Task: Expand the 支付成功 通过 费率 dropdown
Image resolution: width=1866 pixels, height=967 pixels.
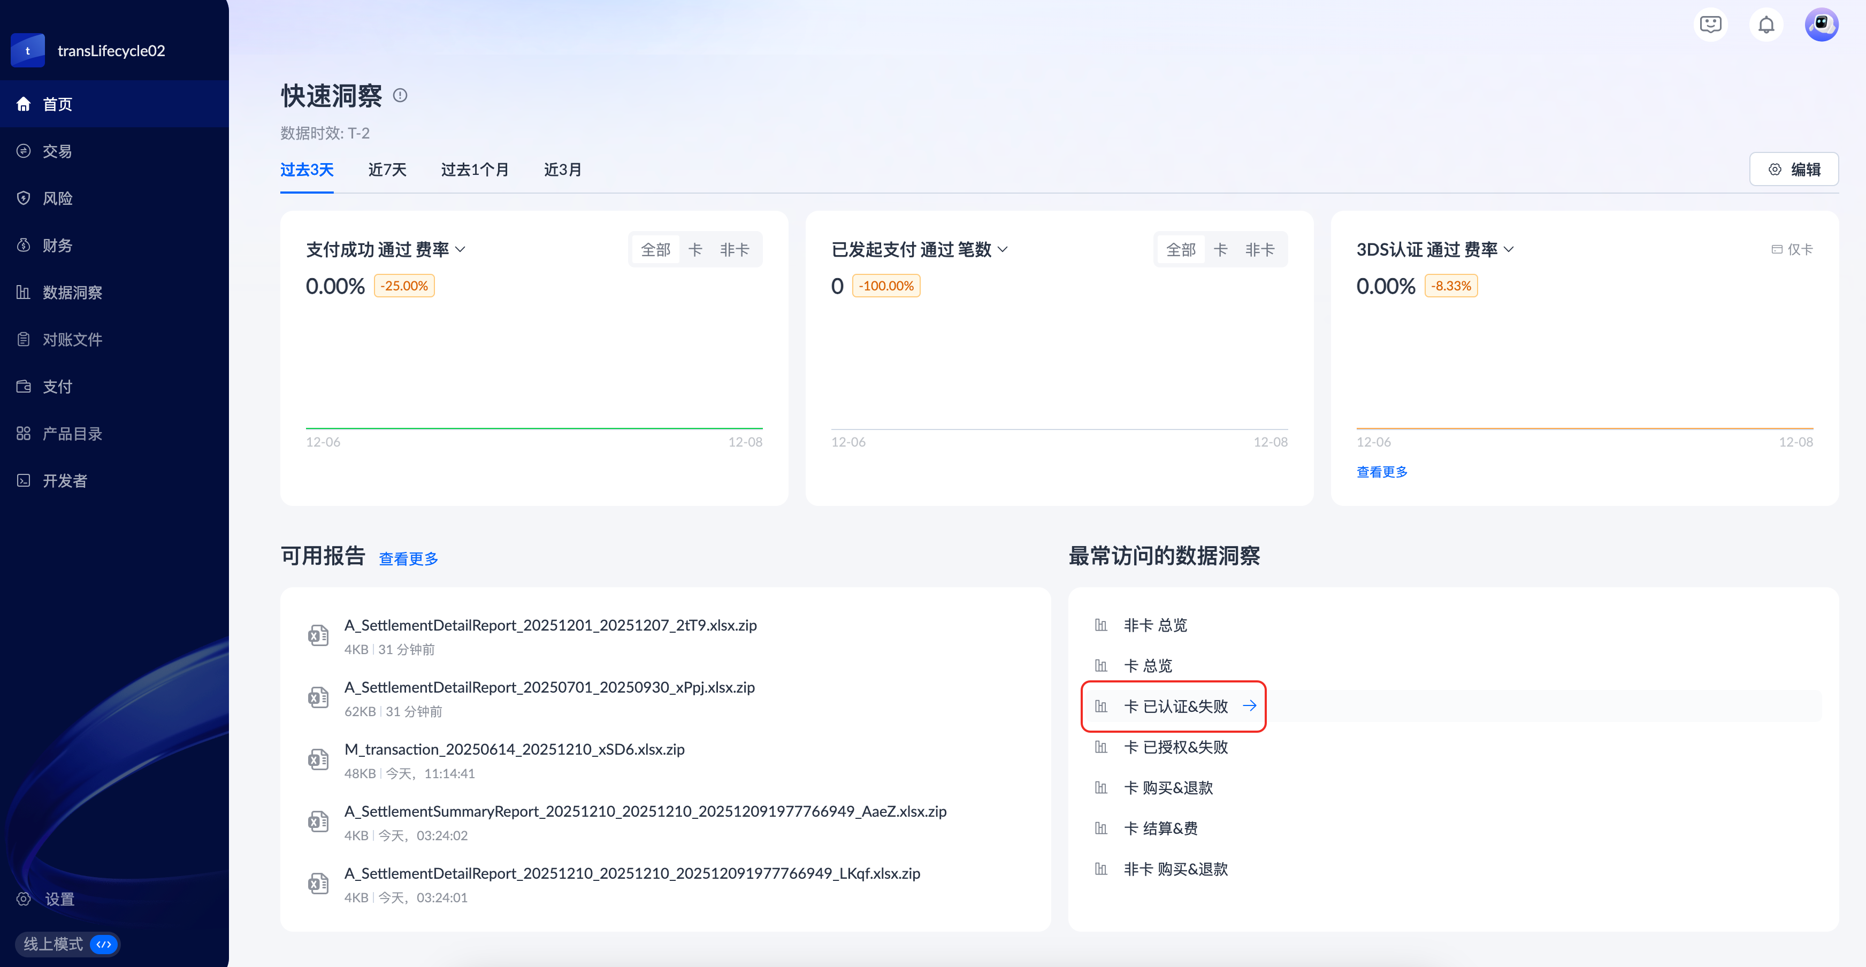Action: [x=461, y=250]
